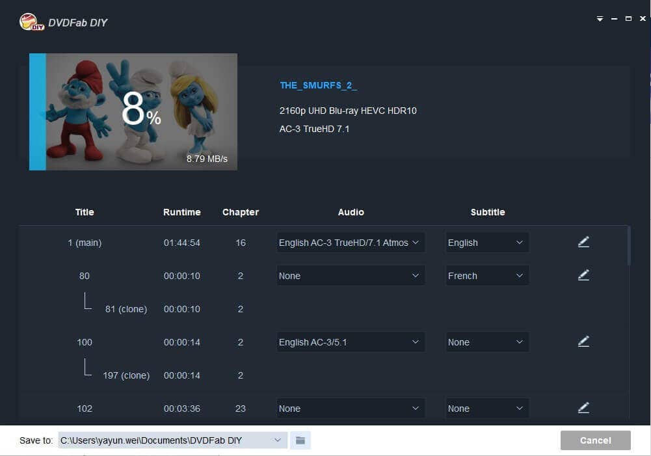Click AC-3 TrueHD 7.1 audio info
651x456 pixels.
point(314,129)
